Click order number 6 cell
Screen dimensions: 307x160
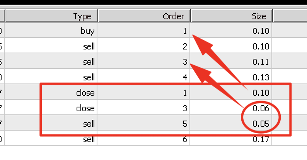tap(143, 139)
